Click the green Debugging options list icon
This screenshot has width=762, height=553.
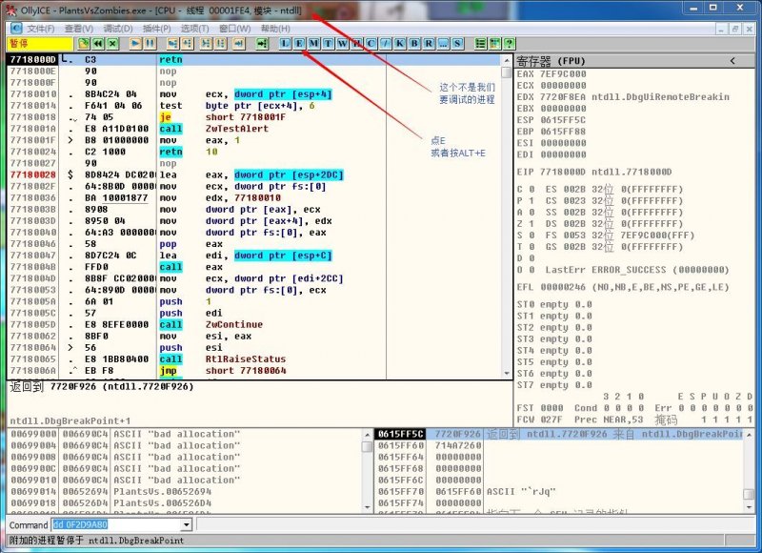pos(481,43)
